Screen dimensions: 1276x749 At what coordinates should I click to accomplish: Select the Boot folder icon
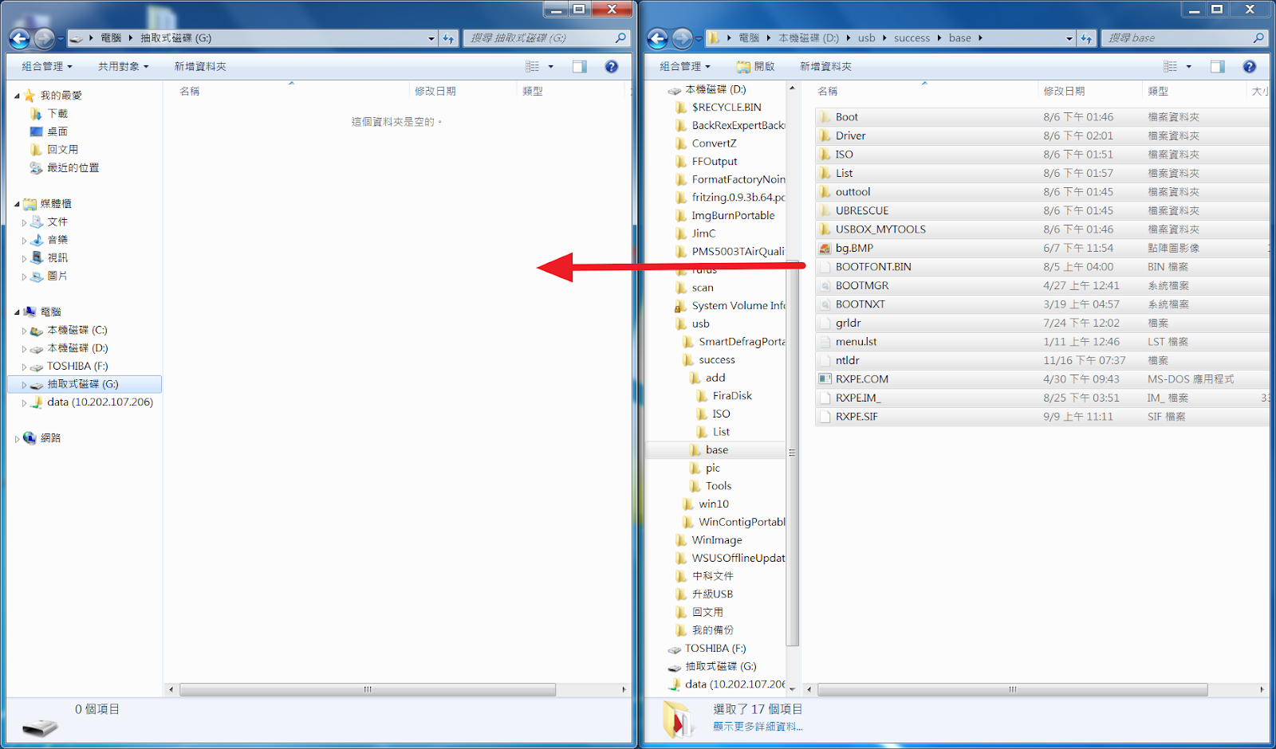[825, 117]
